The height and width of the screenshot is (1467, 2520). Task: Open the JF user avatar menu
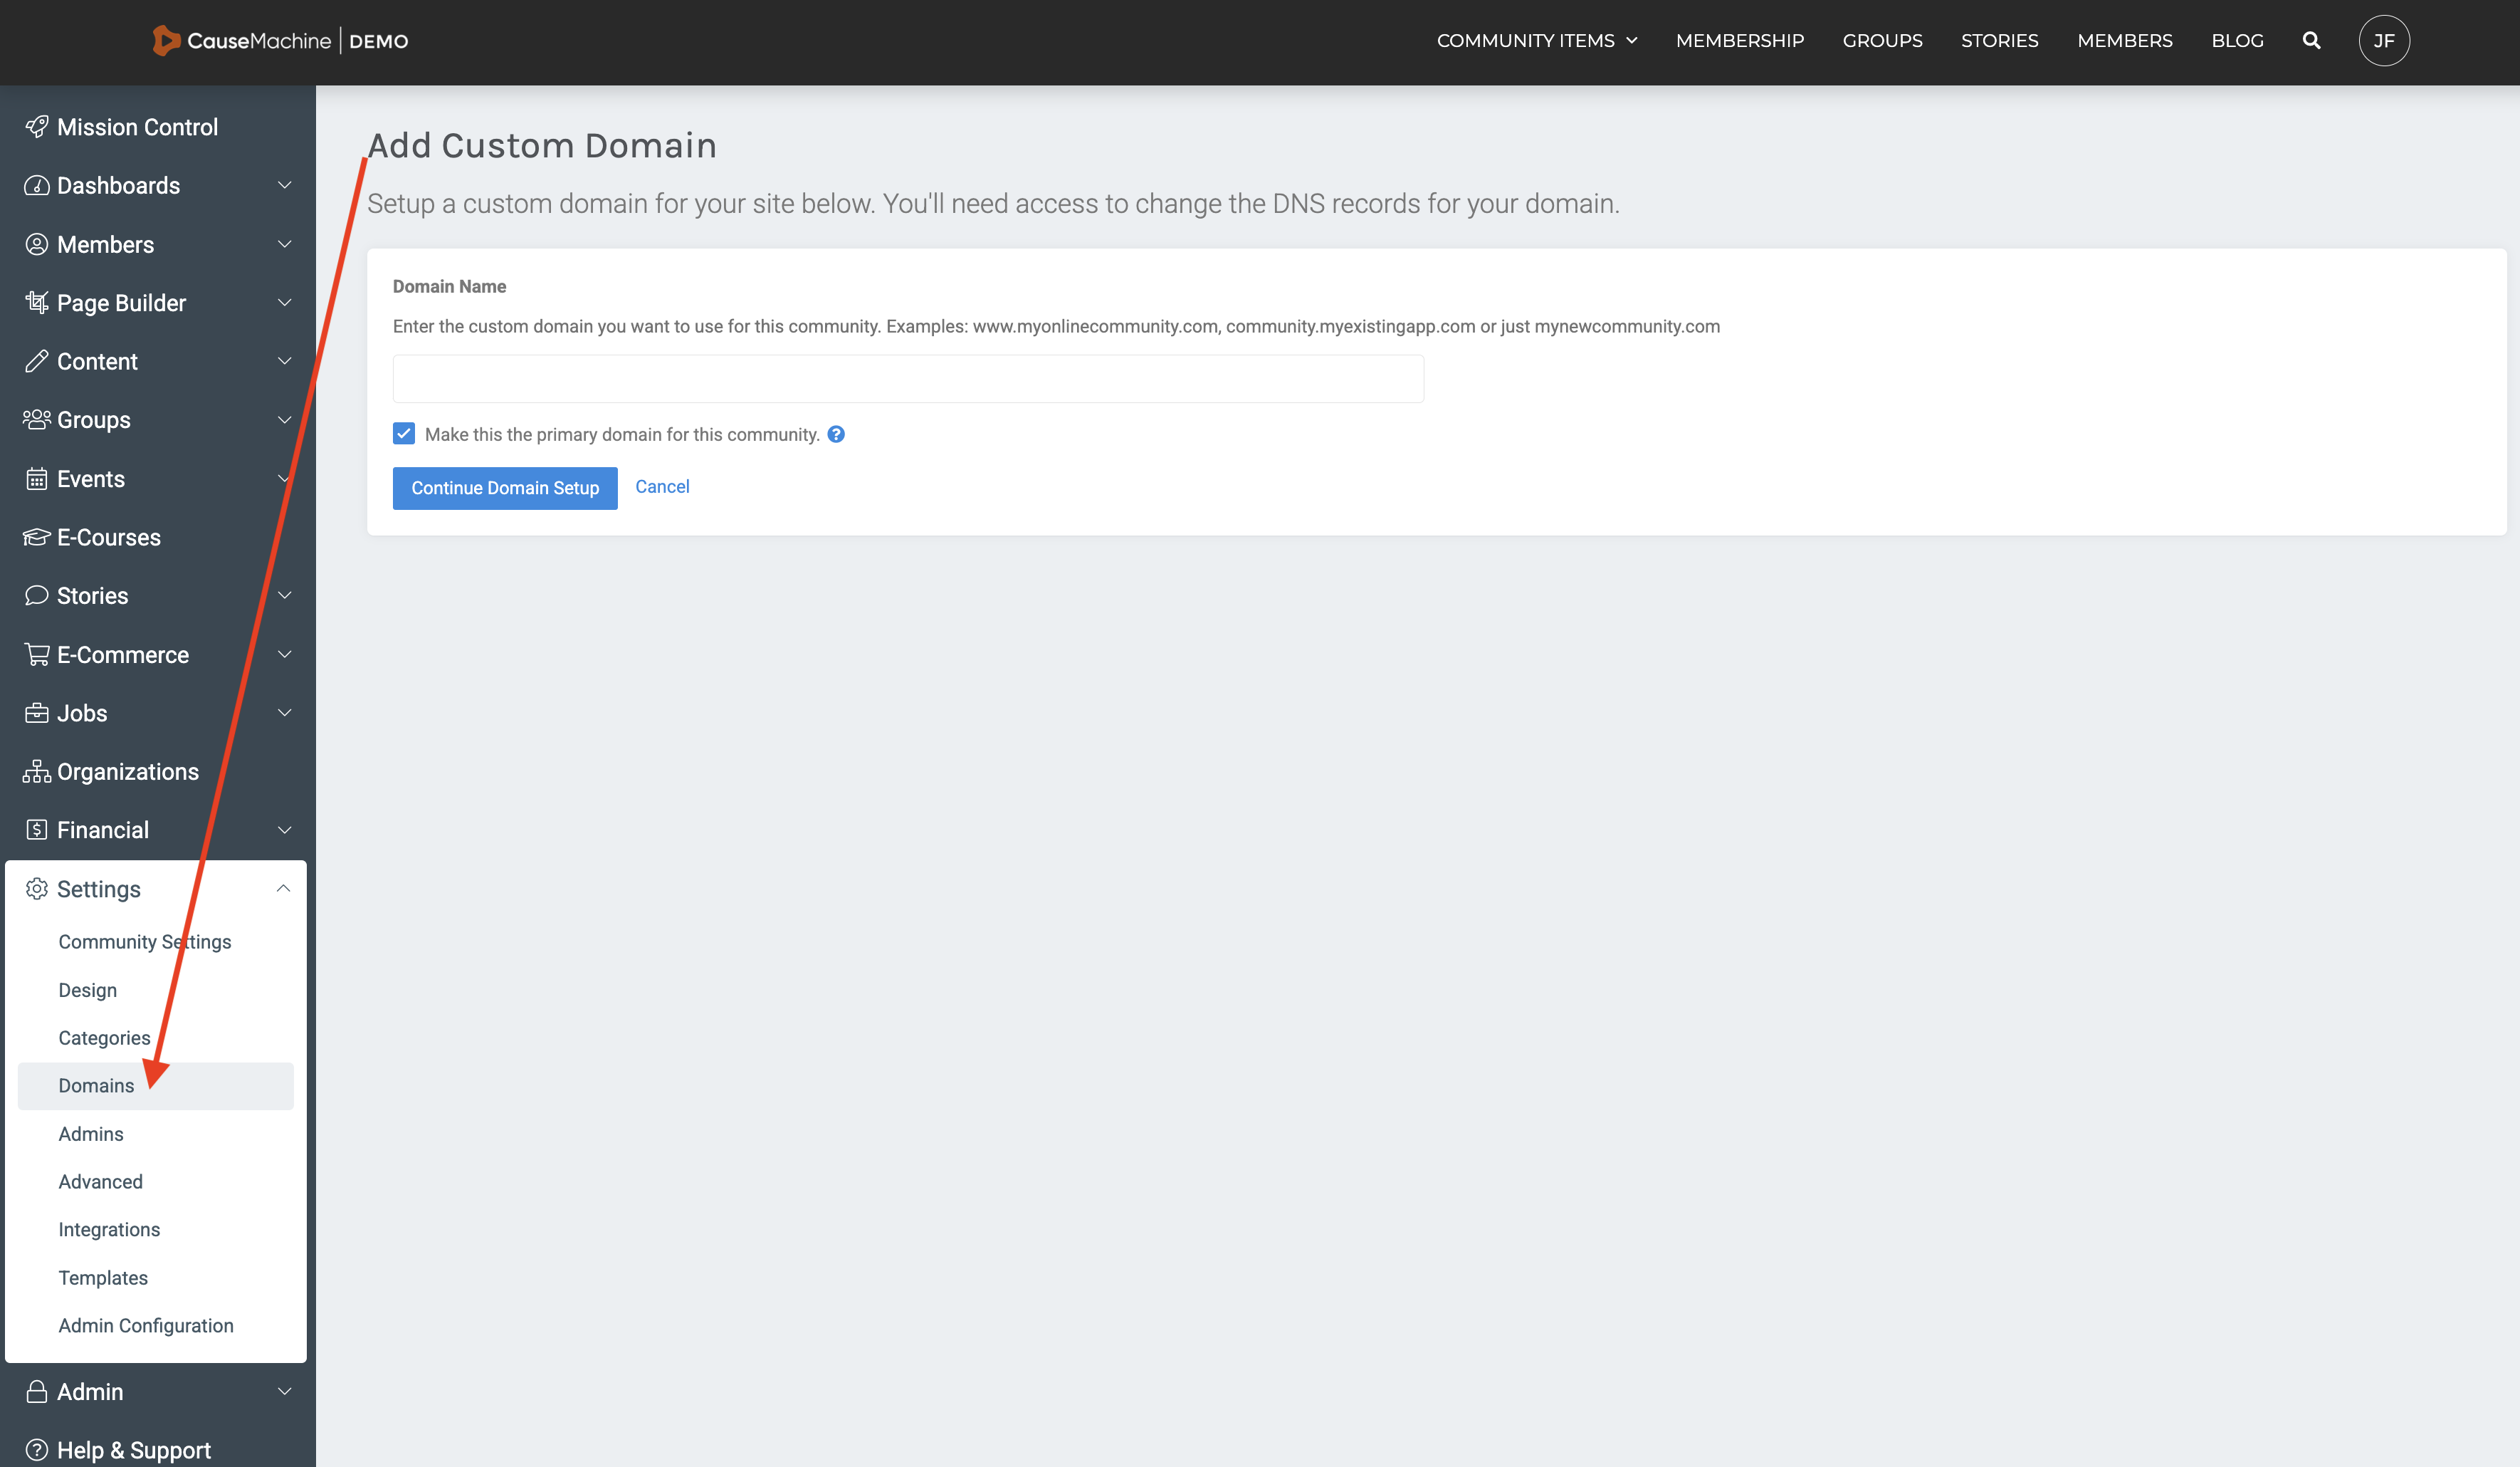click(x=2383, y=41)
